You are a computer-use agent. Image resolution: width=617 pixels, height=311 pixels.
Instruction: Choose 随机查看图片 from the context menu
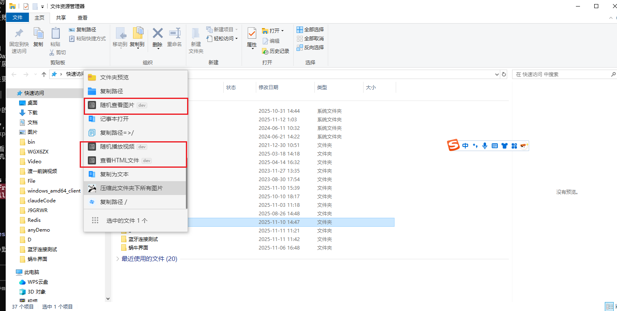pyautogui.click(x=117, y=105)
